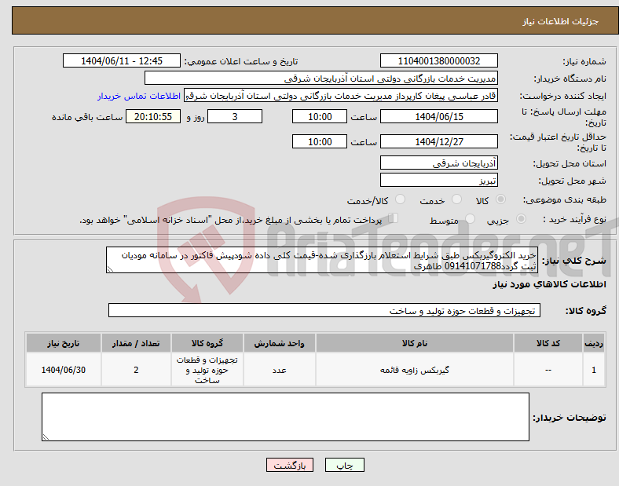The height and width of the screenshot is (486, 619).
Task: Click the تاریخ نیاز column header
Action: [x=63, y=343]
